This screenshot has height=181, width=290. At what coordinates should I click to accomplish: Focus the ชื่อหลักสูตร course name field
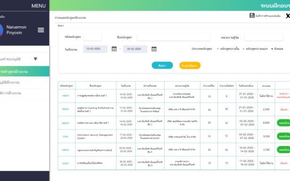(174, 37)
